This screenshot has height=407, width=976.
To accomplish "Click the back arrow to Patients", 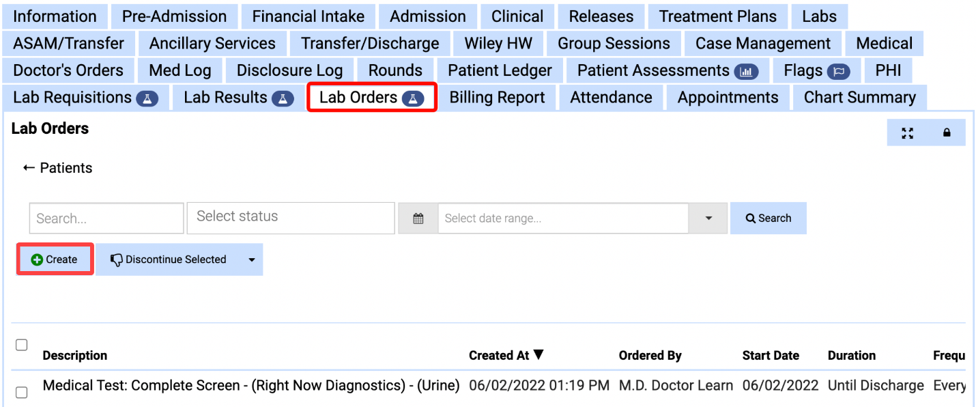I will pos(29,168).
